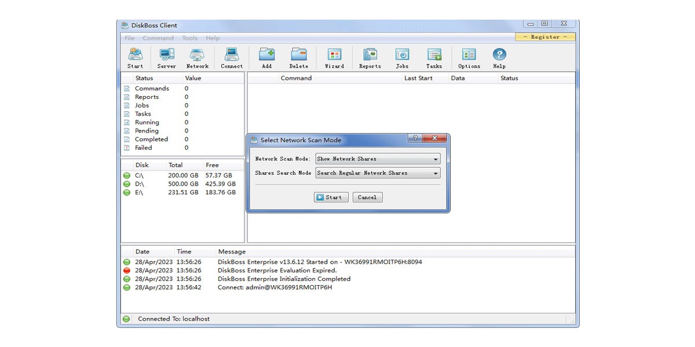Screen dimensions: 695x347
Task: Open the Shares Search Mode dropdown
Action: (378, 173)
